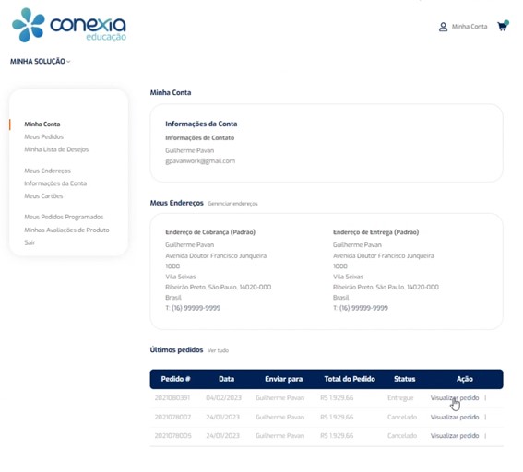Click Gerenciar endereços link
The width and height of the screenshot is (523, 472).
[x=232, y=204]
